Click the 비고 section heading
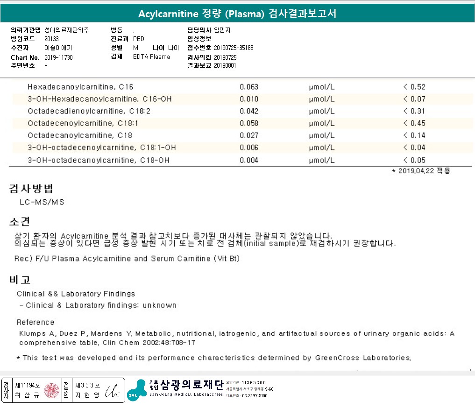The image size is (475, 408). click(20, 280)
